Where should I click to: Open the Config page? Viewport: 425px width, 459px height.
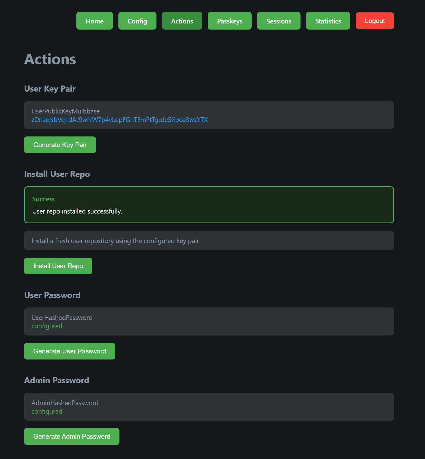137,21
